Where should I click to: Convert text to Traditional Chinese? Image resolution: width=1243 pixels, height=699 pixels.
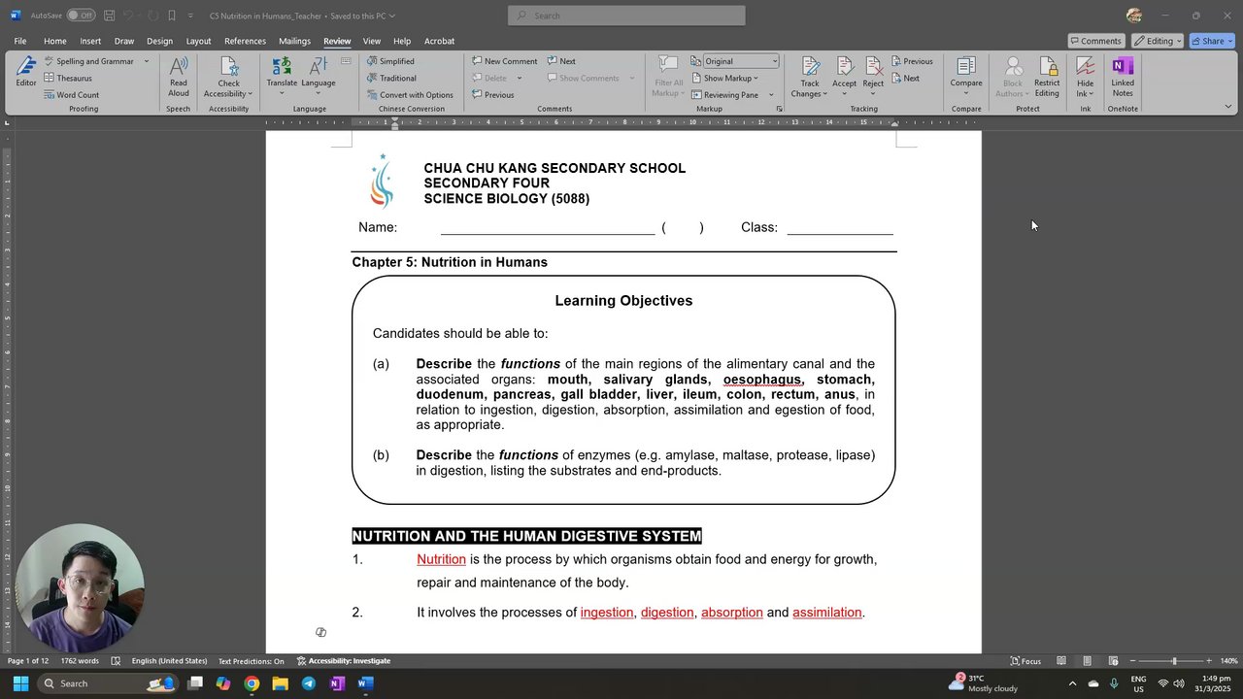[391, 78]
